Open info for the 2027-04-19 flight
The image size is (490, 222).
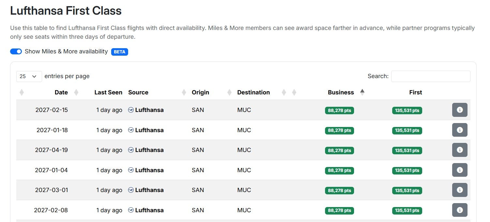[x=460, y=150]
